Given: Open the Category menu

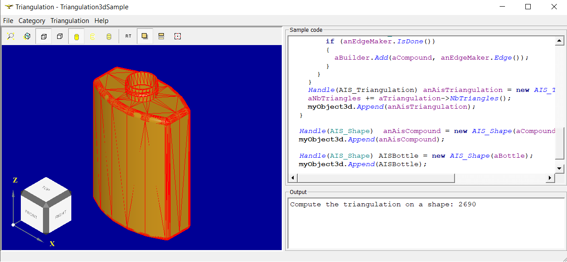Looking at the screenshot, I should click(x=32, y=21).
